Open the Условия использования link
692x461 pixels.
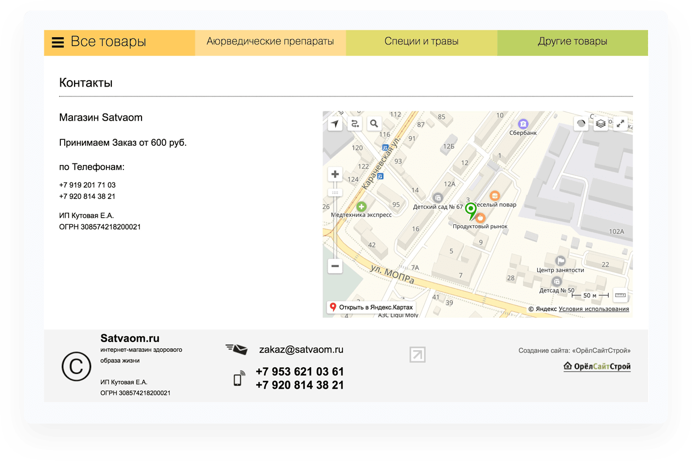point(594,309)
